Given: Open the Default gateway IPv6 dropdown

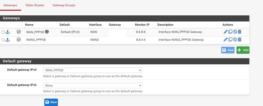Looking at the screenshot, I should point(93,85).
